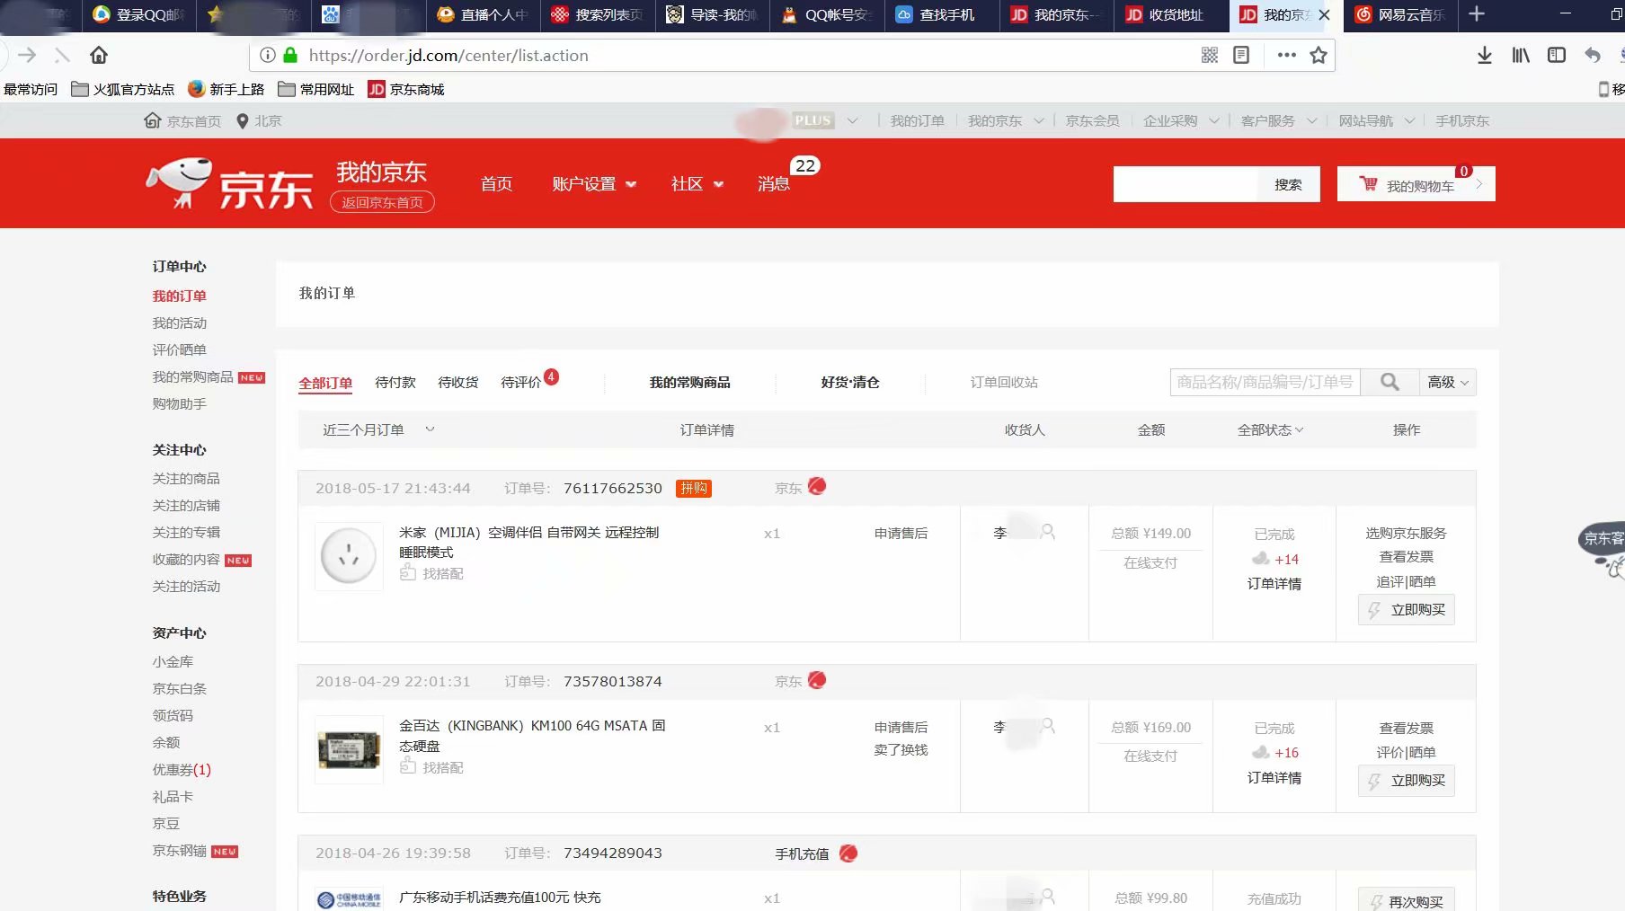Click 订单详情 for order 76117662530
This screenshot has height=911, width=1625.
[1274, 583]
